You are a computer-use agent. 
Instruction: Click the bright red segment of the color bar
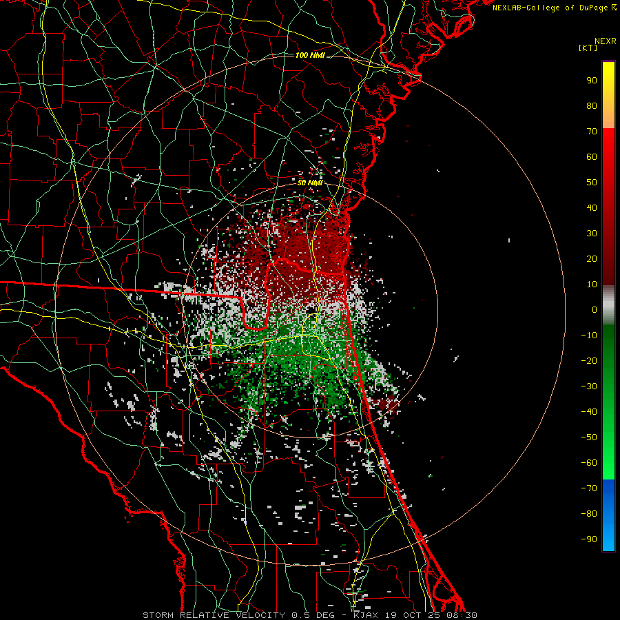pos(608,207)
